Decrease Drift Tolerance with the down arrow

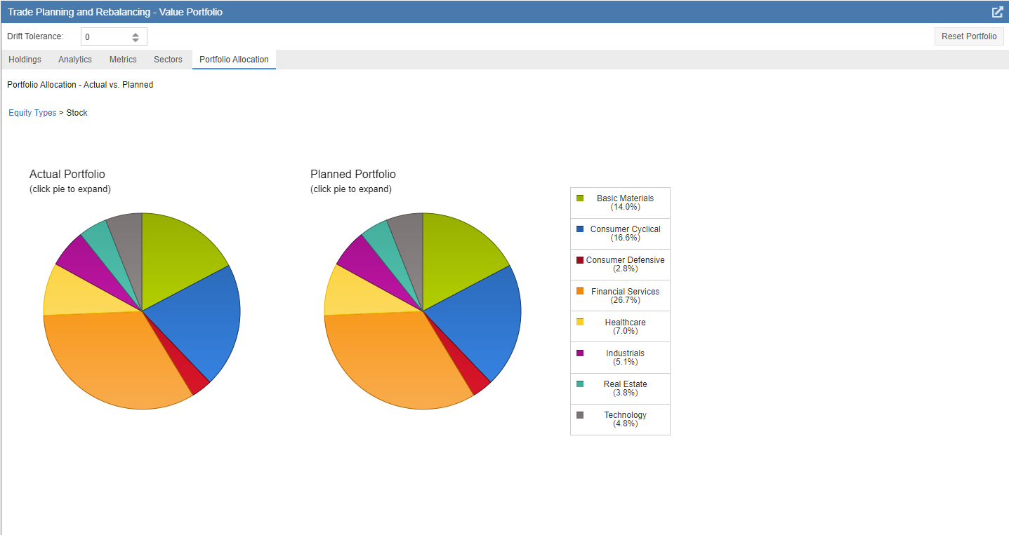click(x=136, y=40)
